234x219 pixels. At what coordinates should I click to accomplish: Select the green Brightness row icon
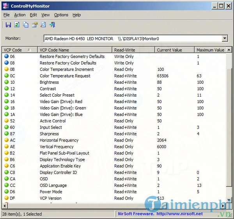(6, 83)
